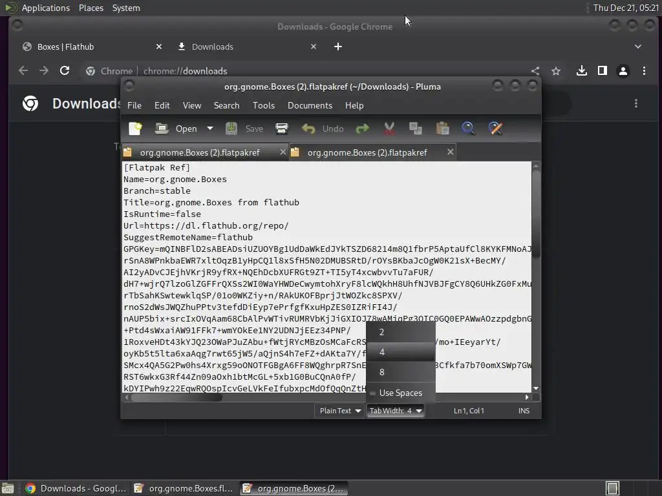
Task: Undo the last action
Action: tap(323, 129)
